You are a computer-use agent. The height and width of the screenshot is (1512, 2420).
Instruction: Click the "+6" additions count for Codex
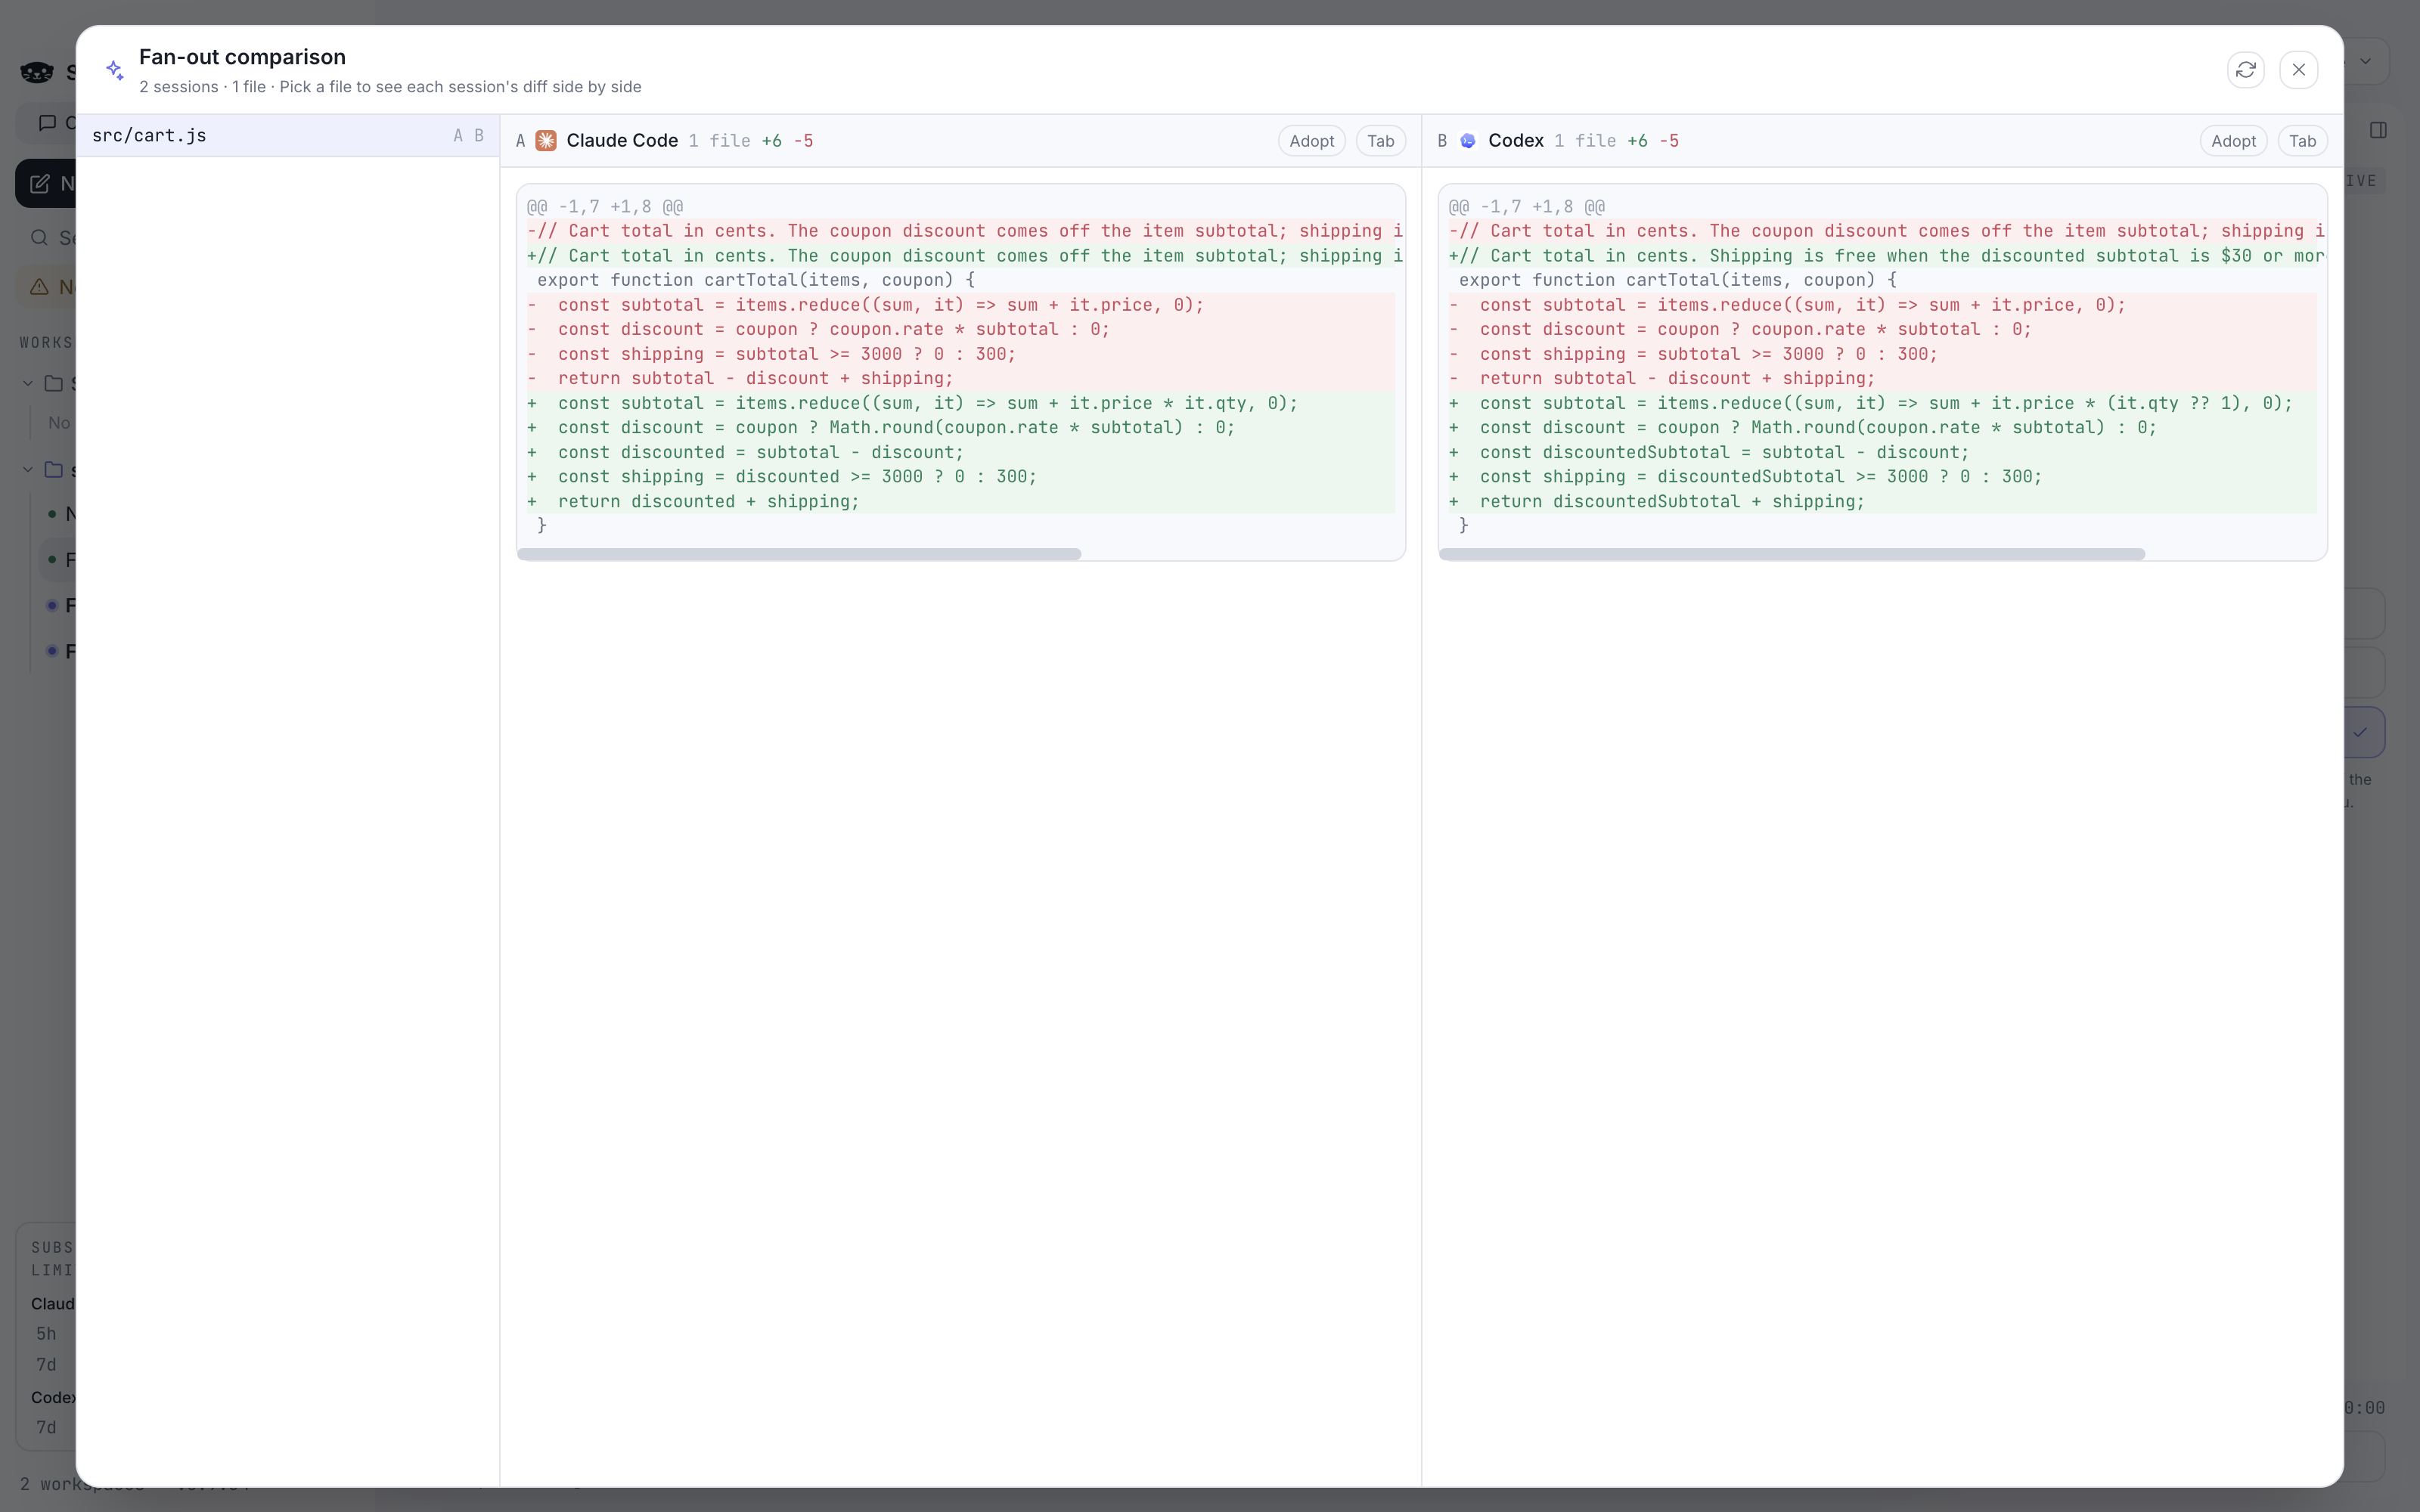tap(1637, 141)
